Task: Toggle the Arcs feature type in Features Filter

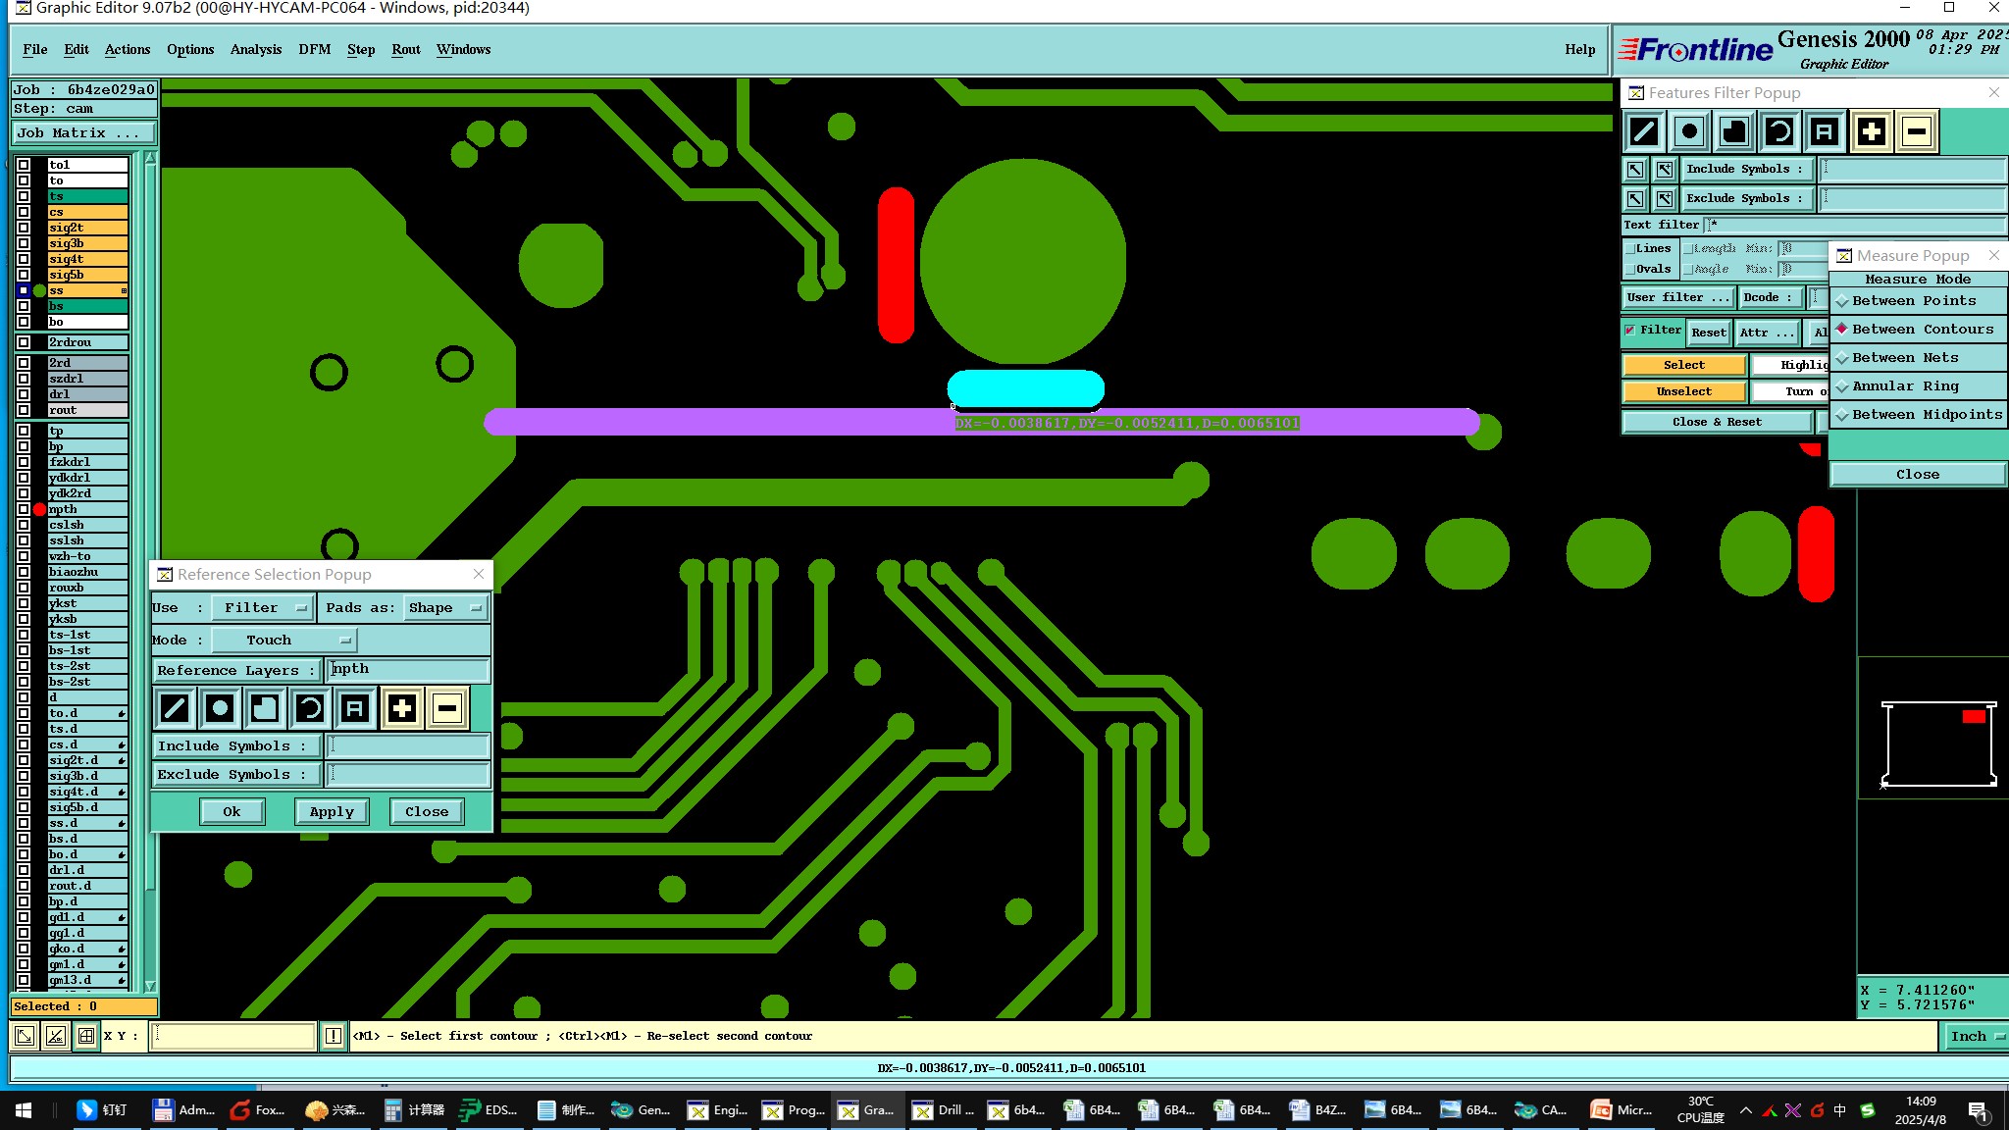Action: (x=1779, y=131)
